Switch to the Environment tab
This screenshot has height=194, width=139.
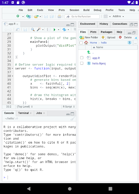(88, 24)
